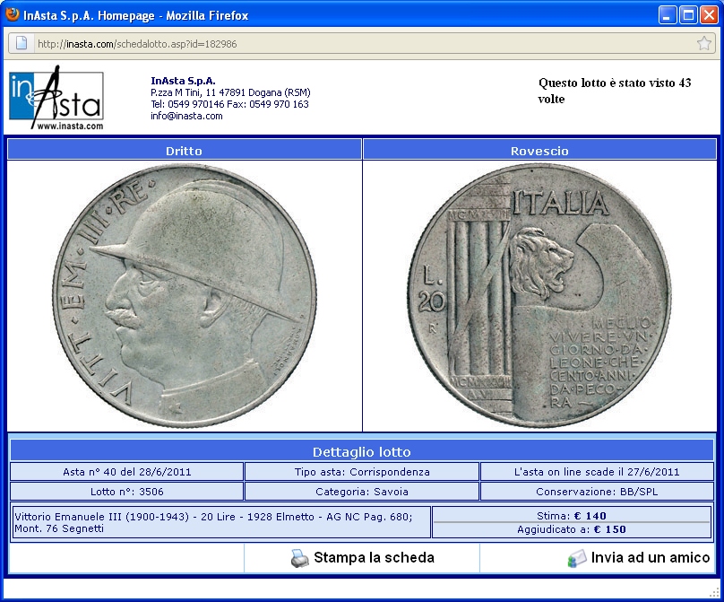Click the Dritto column header

coord(184,151)
